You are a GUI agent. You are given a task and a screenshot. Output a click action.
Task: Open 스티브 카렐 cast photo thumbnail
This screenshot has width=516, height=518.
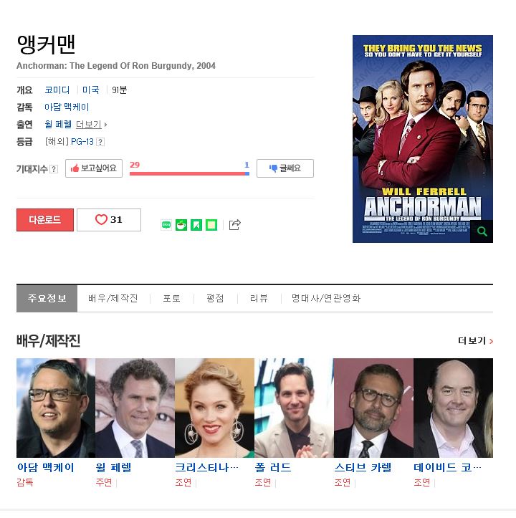click(x=373, y=408)
